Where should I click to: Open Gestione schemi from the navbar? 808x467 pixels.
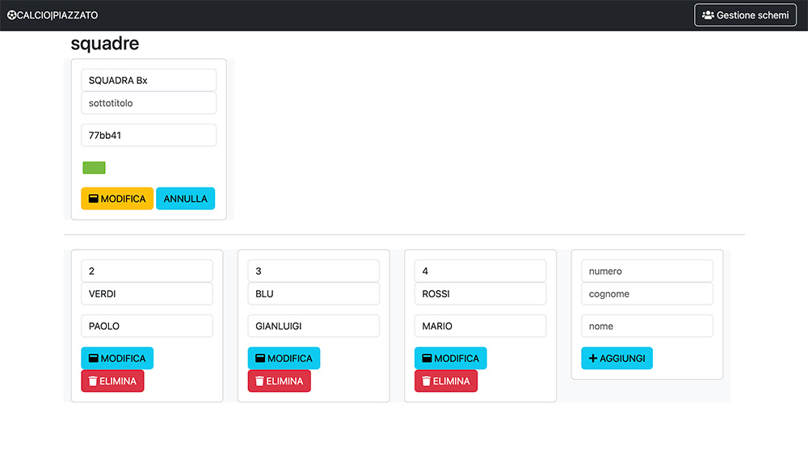tap(745, 15)
